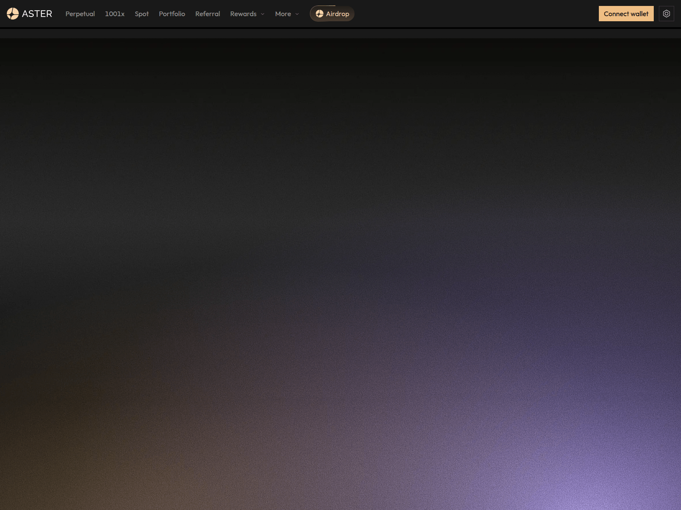The image size is (681, 510).
Task: Switch to Spot trading
Action: (142, 14)
